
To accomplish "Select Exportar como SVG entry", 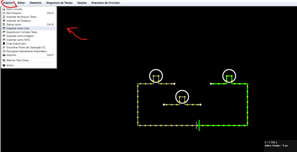I will click(28, 40).
